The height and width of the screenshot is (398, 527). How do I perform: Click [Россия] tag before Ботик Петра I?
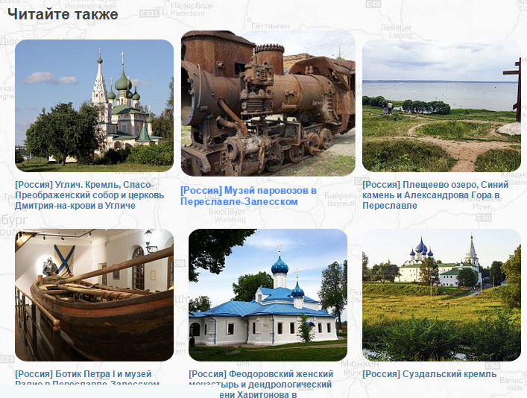pyautogui.click(x=34, y=374)
